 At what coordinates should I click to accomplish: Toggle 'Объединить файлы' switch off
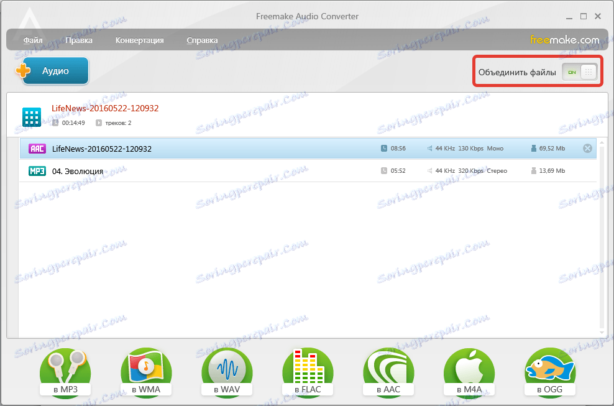[580, 72]
